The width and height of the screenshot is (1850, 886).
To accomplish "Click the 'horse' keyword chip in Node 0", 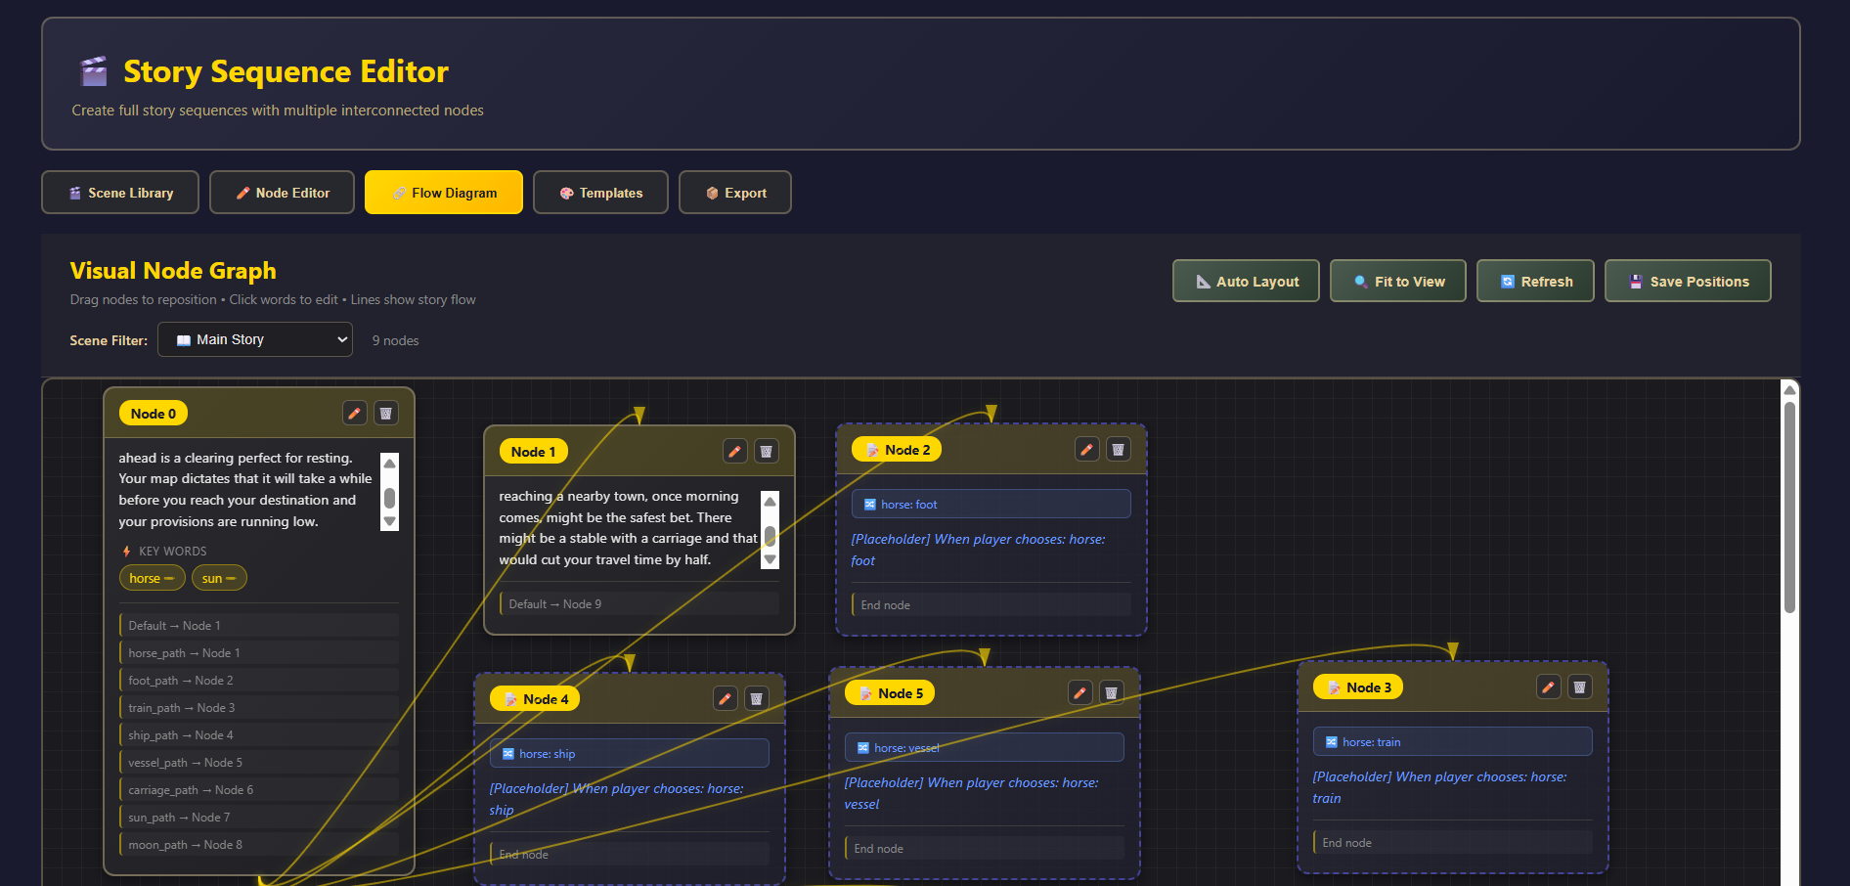I will click(152, 578).
